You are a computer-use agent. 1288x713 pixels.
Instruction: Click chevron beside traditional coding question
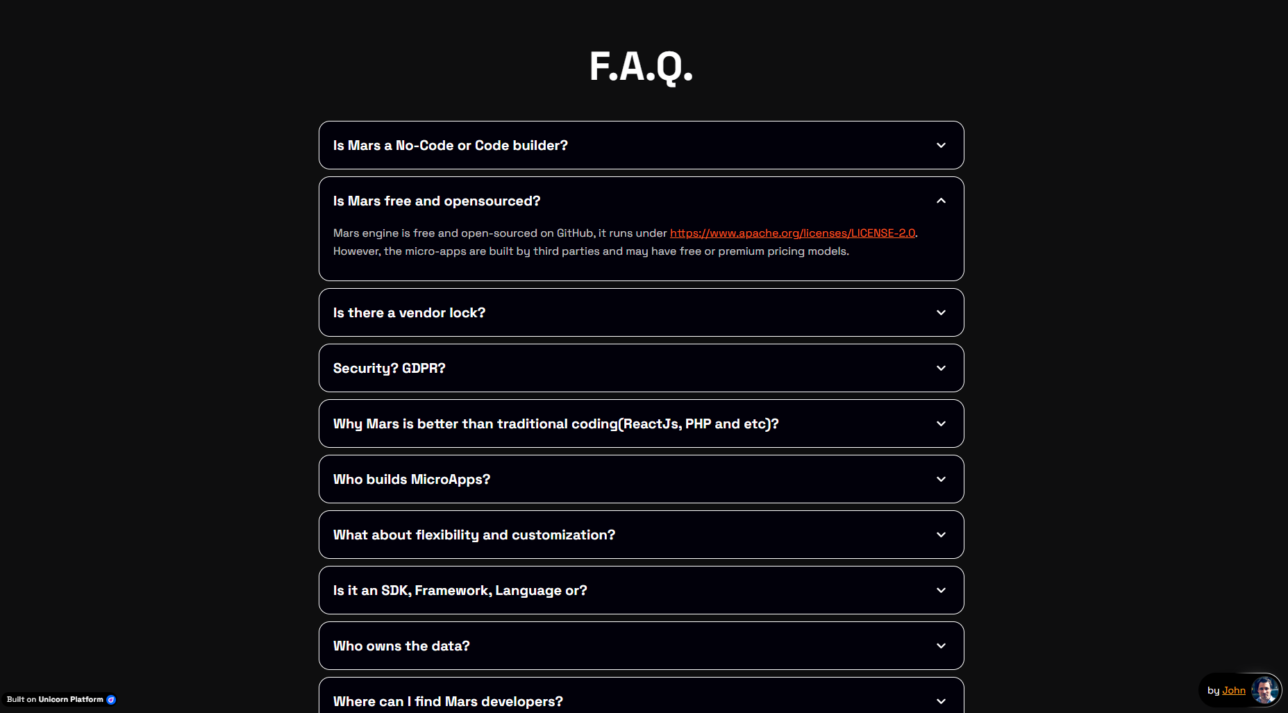click(941, 424)
